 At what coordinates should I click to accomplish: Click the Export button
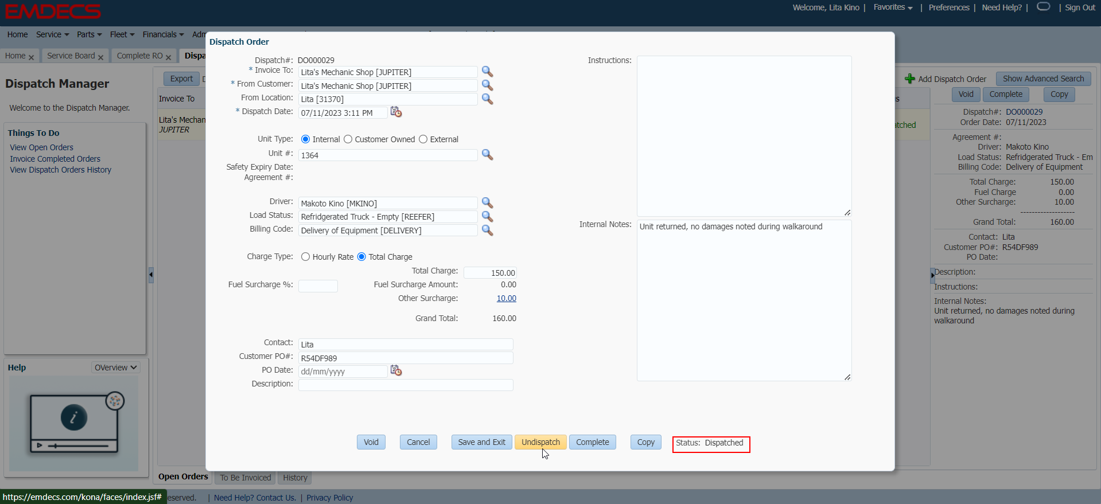181,79
